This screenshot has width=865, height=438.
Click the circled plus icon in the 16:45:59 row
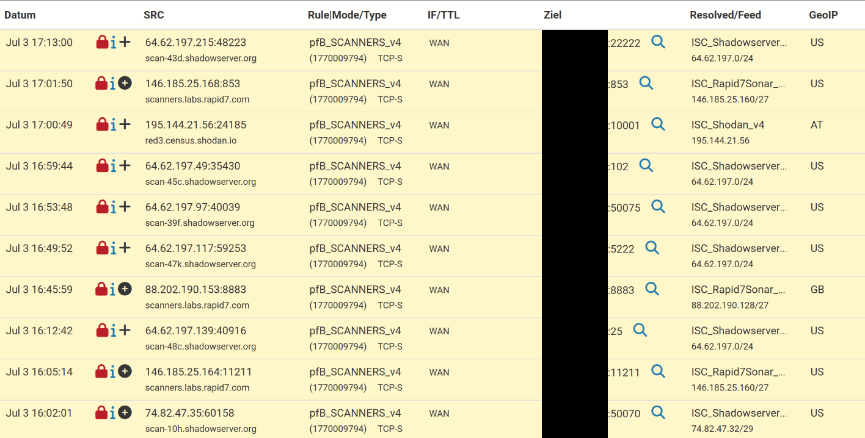pyautogui.click(x=125, y=289)
